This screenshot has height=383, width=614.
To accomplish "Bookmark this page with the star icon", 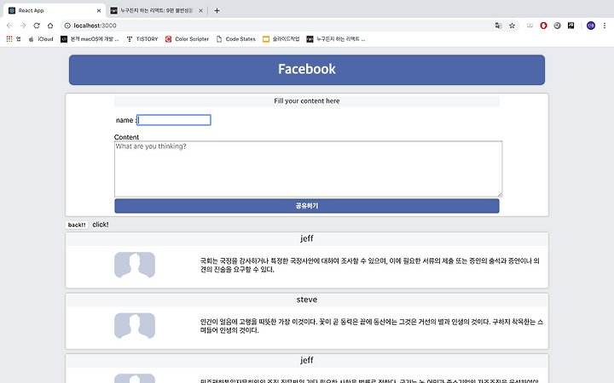I will click(x=512, y=26).
